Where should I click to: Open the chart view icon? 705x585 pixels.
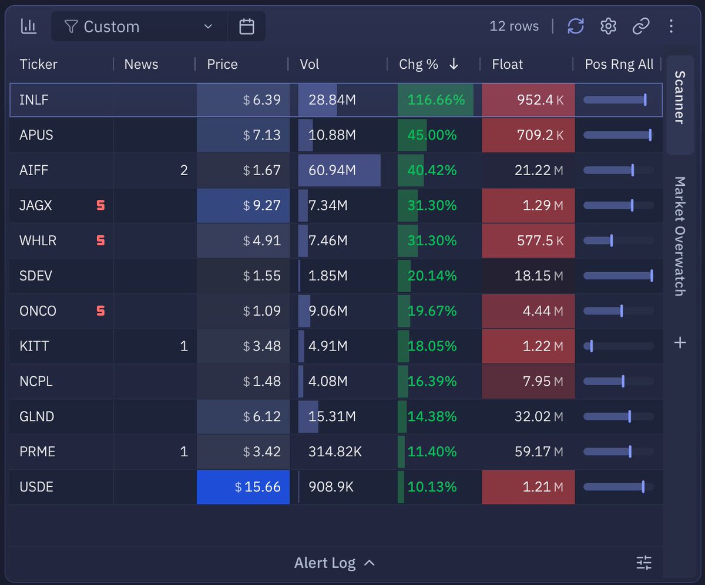point(28,26)
